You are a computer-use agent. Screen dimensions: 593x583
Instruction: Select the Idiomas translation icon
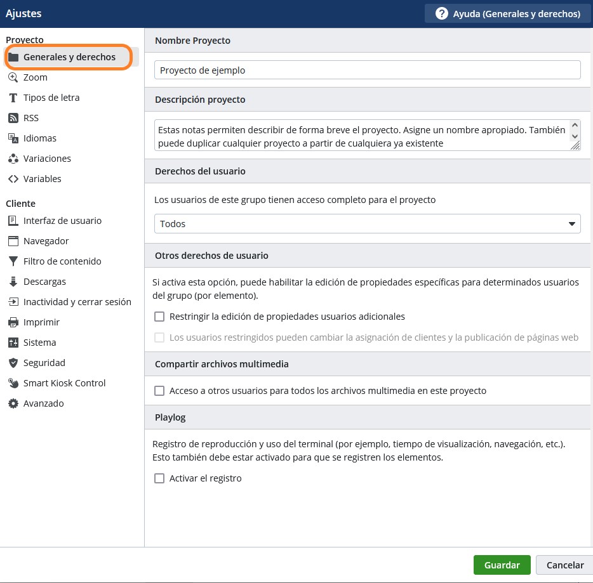[x=13, y=138]
